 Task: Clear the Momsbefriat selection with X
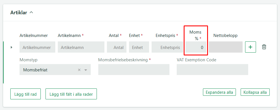pyautogui.click(x=79, y=70)
